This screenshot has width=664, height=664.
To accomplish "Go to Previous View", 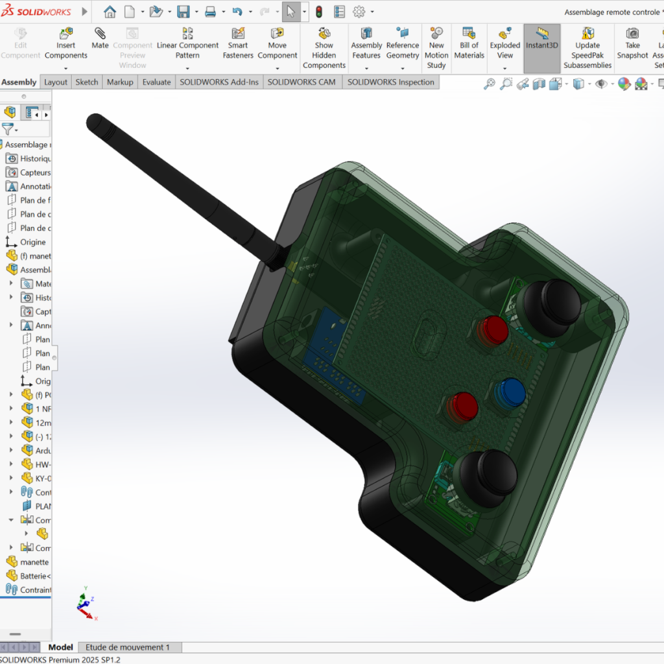I will pos(523,84).
